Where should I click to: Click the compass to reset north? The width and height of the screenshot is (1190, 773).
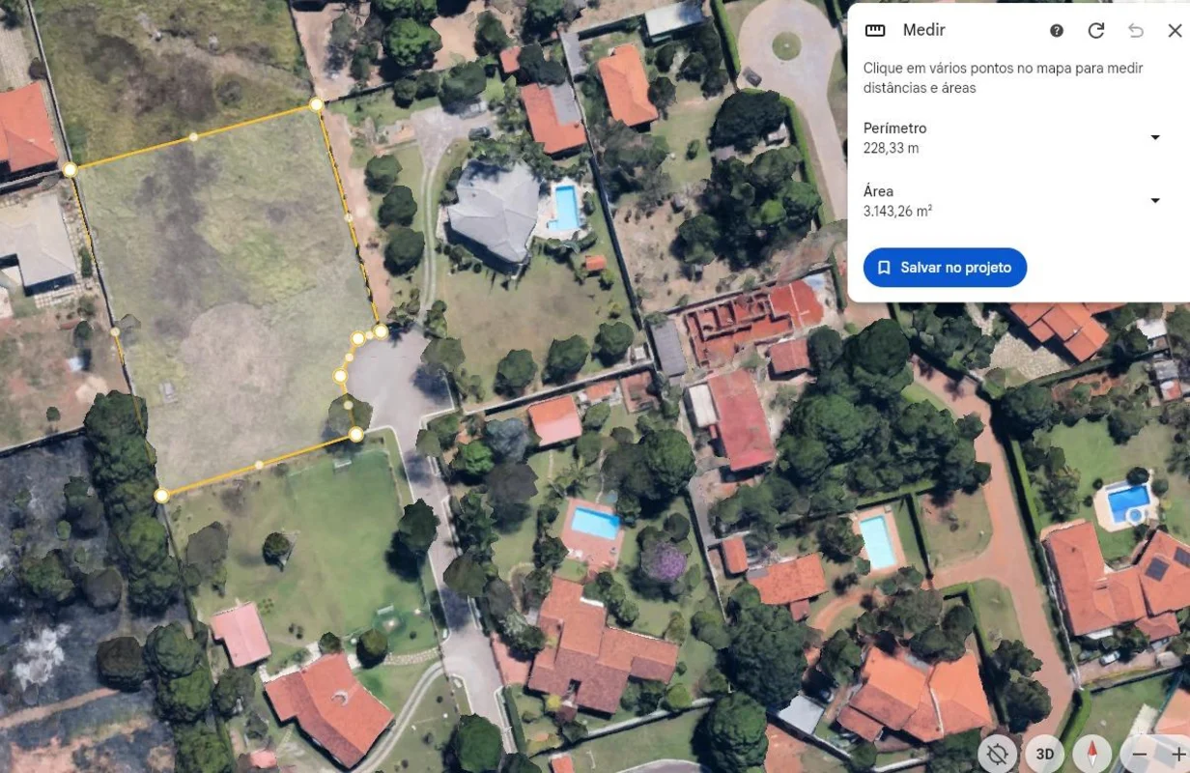1092,754
